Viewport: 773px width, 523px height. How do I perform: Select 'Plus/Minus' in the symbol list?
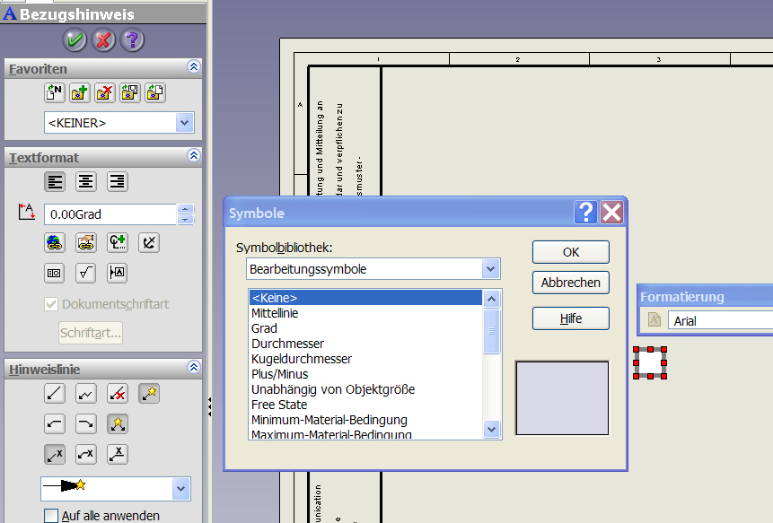pos(279,374)
